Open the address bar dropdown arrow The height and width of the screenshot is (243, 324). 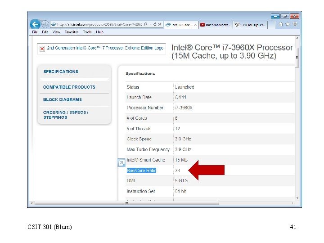coord(150,24)
